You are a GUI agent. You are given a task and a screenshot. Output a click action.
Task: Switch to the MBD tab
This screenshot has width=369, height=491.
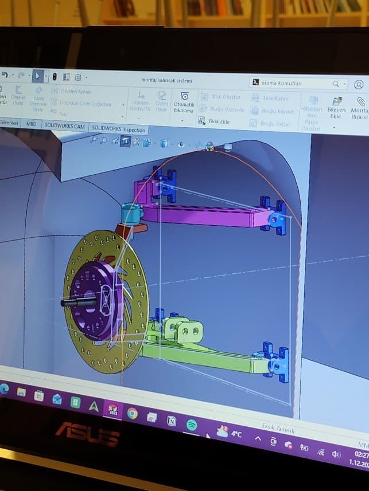(31, 124)
